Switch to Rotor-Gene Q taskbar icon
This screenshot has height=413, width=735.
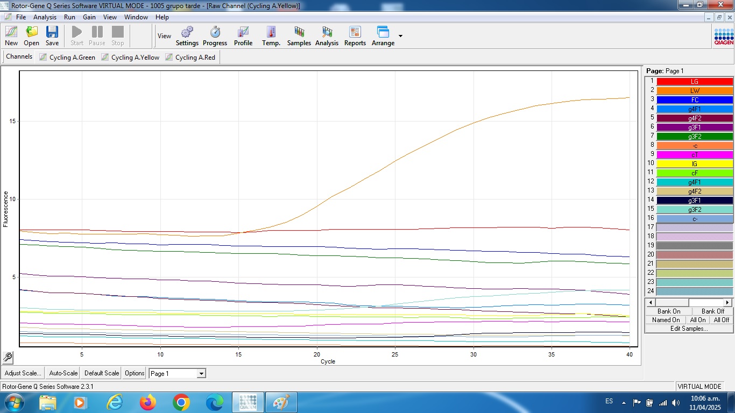248,402
